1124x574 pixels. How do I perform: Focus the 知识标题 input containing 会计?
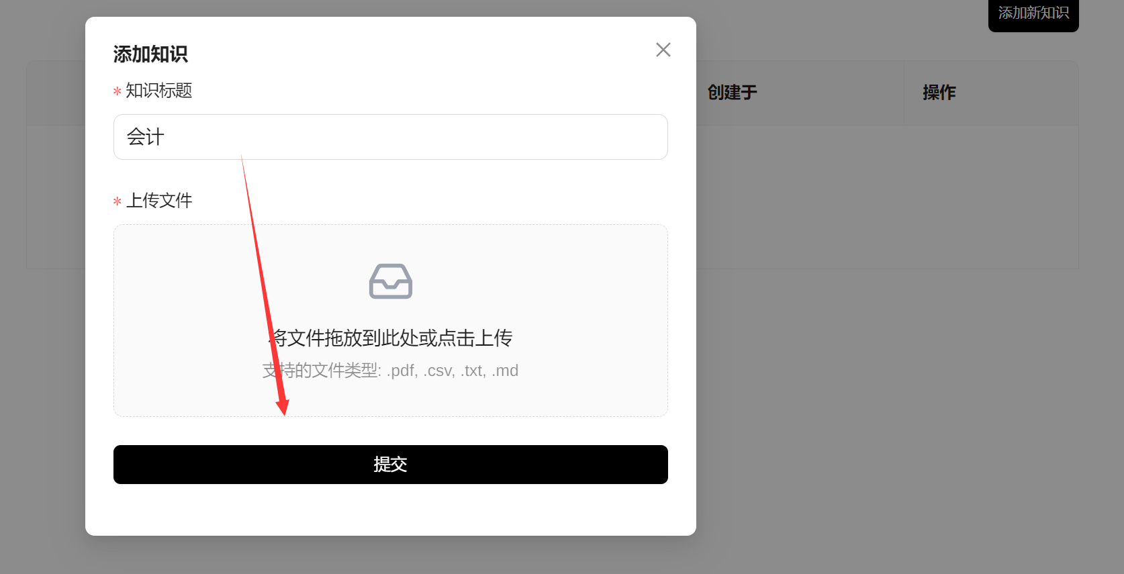pos(391,137)
